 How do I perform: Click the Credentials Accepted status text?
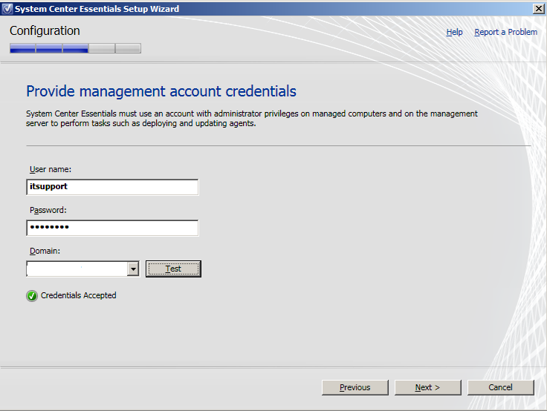(78, 295)
